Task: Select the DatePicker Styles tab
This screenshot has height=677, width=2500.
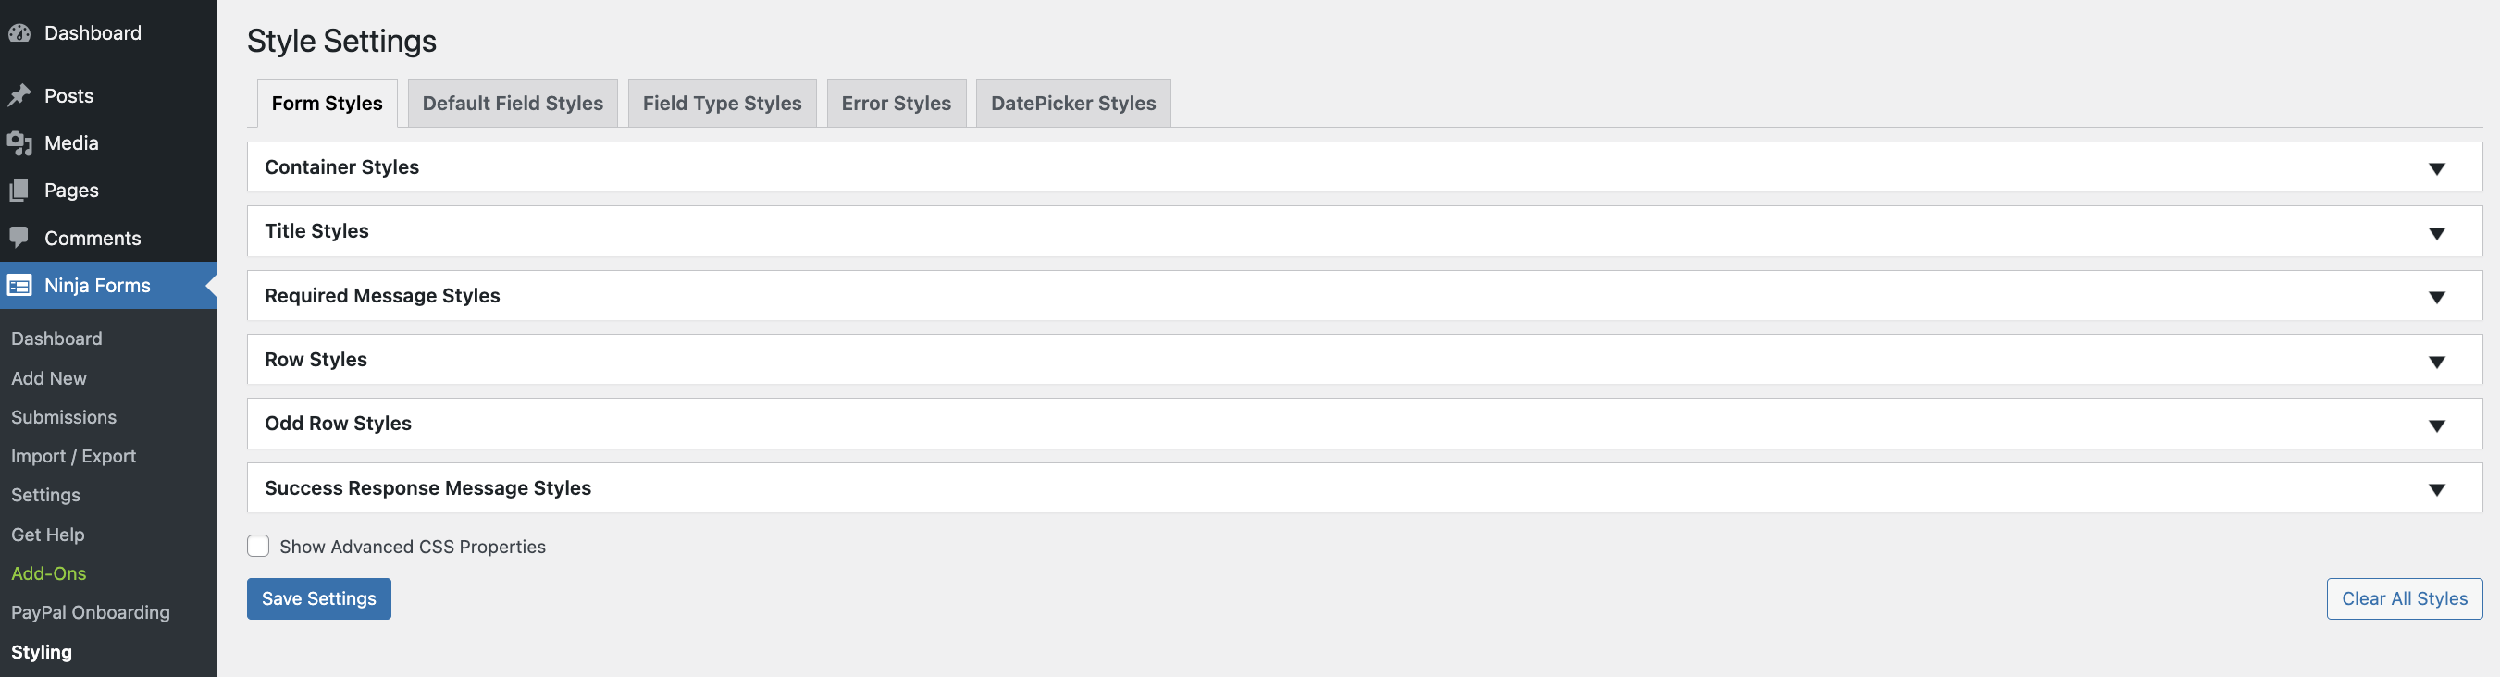Action: [1072, 103]
